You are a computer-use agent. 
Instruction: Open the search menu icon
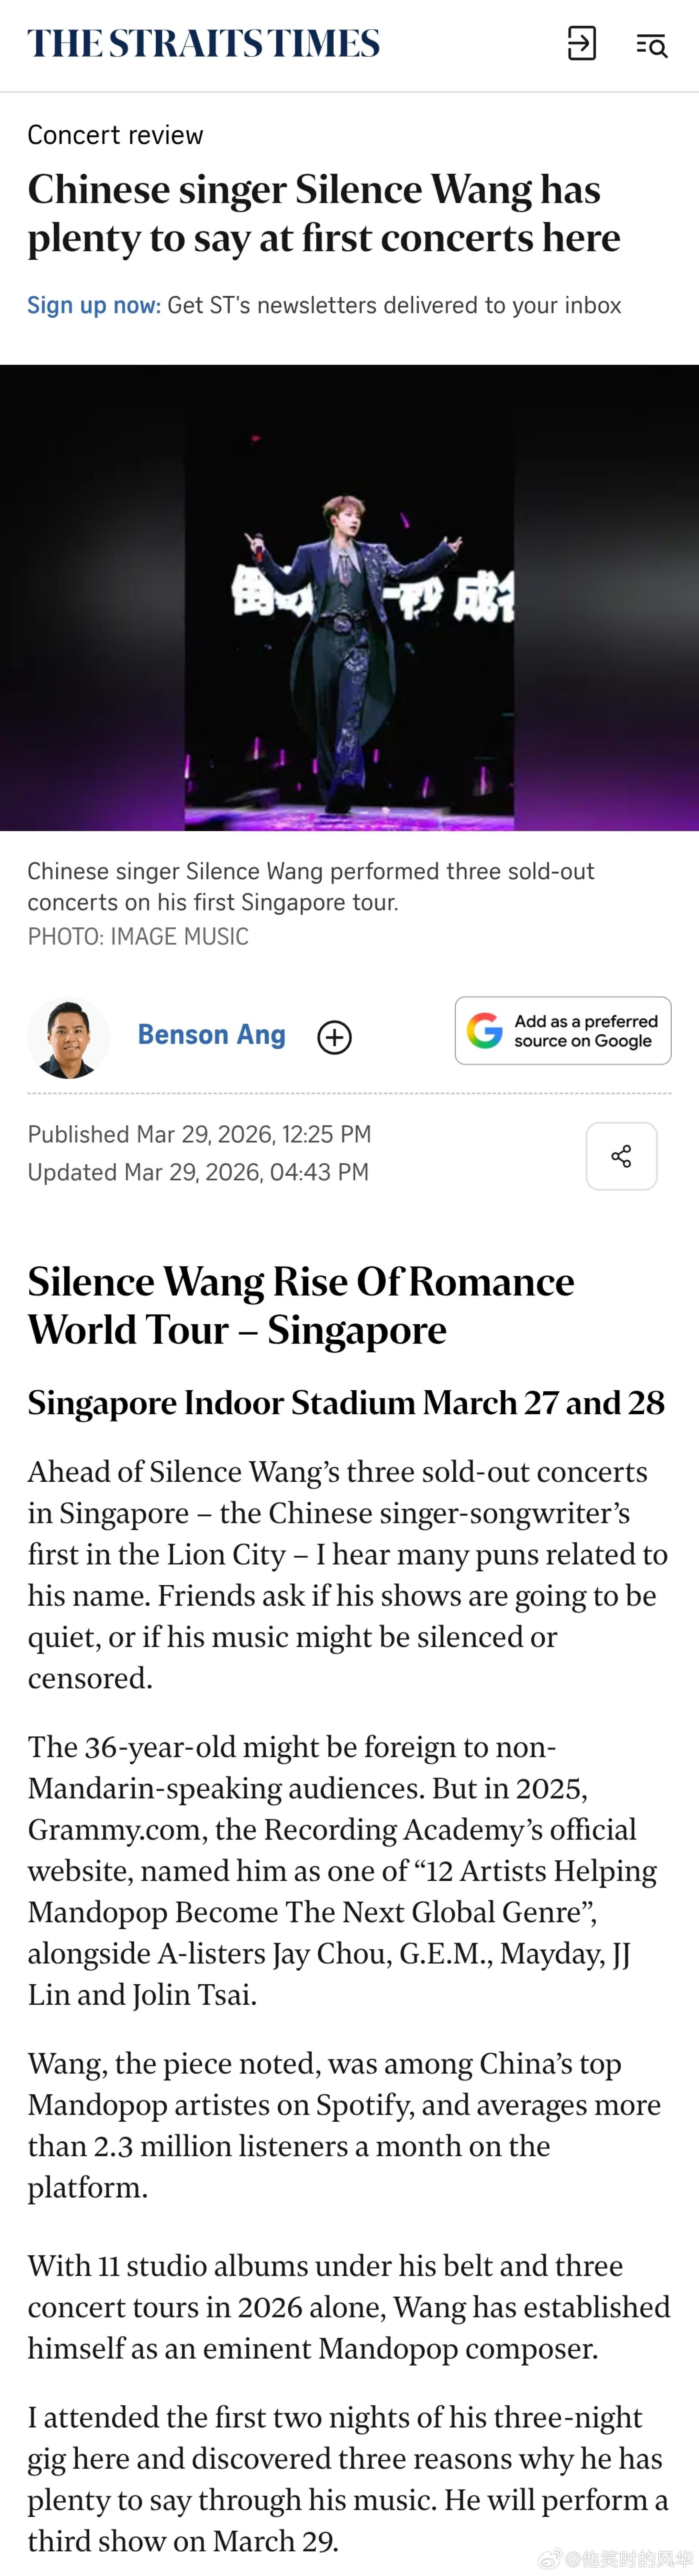(651, 45)
